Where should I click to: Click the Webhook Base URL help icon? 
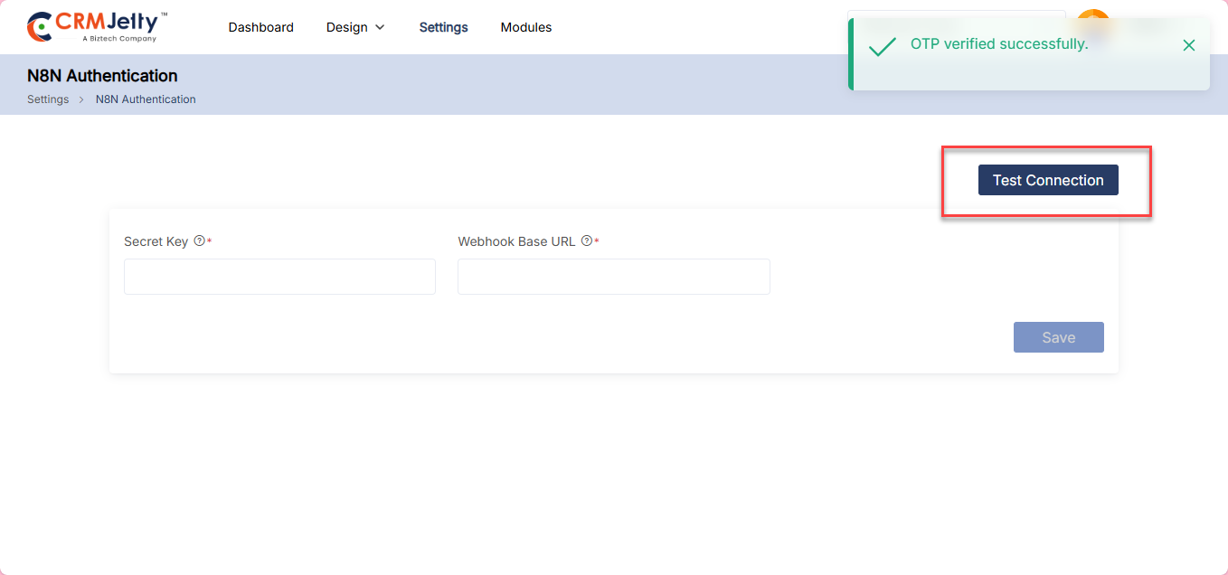587,241
